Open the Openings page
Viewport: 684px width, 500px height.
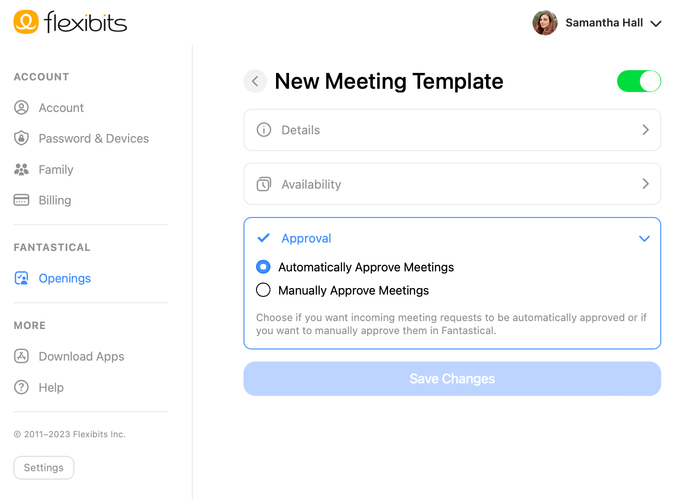65,278
